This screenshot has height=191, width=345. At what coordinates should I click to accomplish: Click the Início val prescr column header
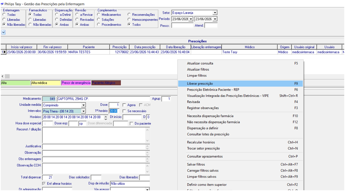tap(22, 47)
